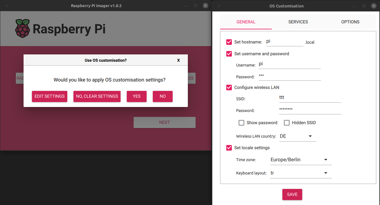Switch to the Services tab
This screenshot has height=205, width=380.
click(x=298, y=22)
